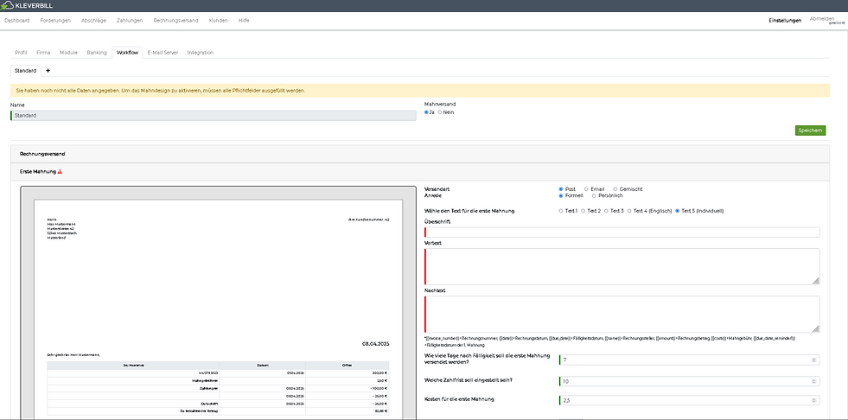Set Mahnversand to Nein
The width and height of the screenshot is (848, 420).
click(440, 112)
